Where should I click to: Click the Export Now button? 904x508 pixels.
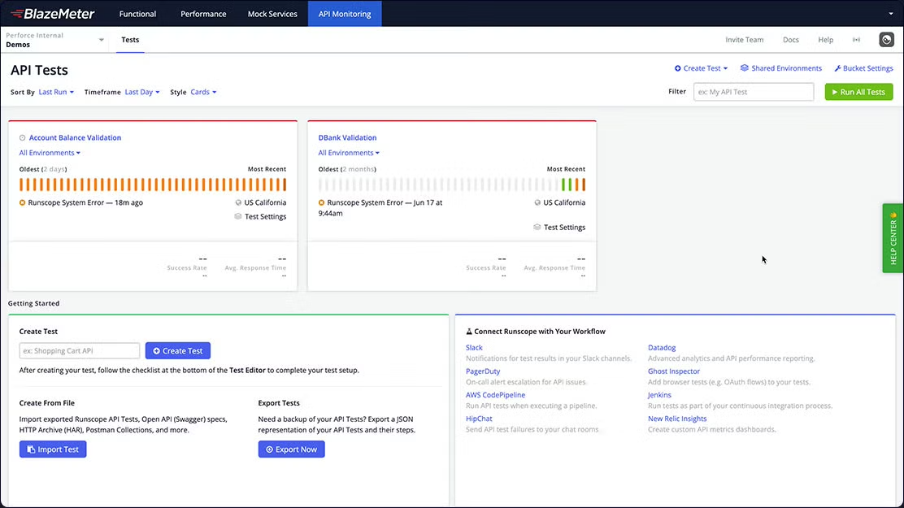[291, 449]
